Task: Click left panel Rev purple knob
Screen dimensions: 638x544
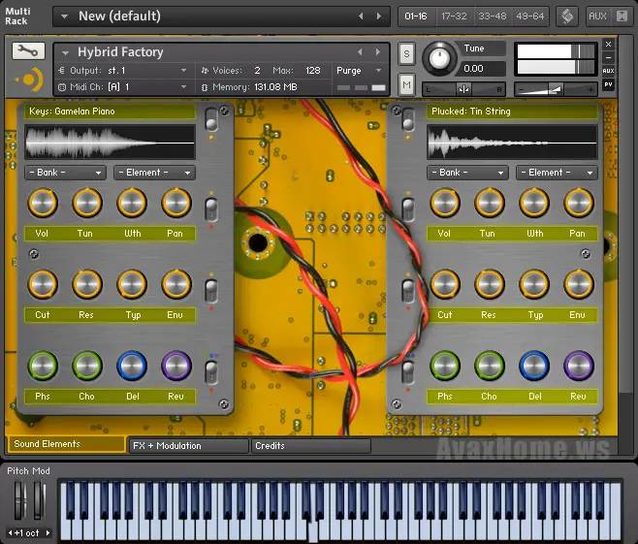Action: click(x=176, y=366)
